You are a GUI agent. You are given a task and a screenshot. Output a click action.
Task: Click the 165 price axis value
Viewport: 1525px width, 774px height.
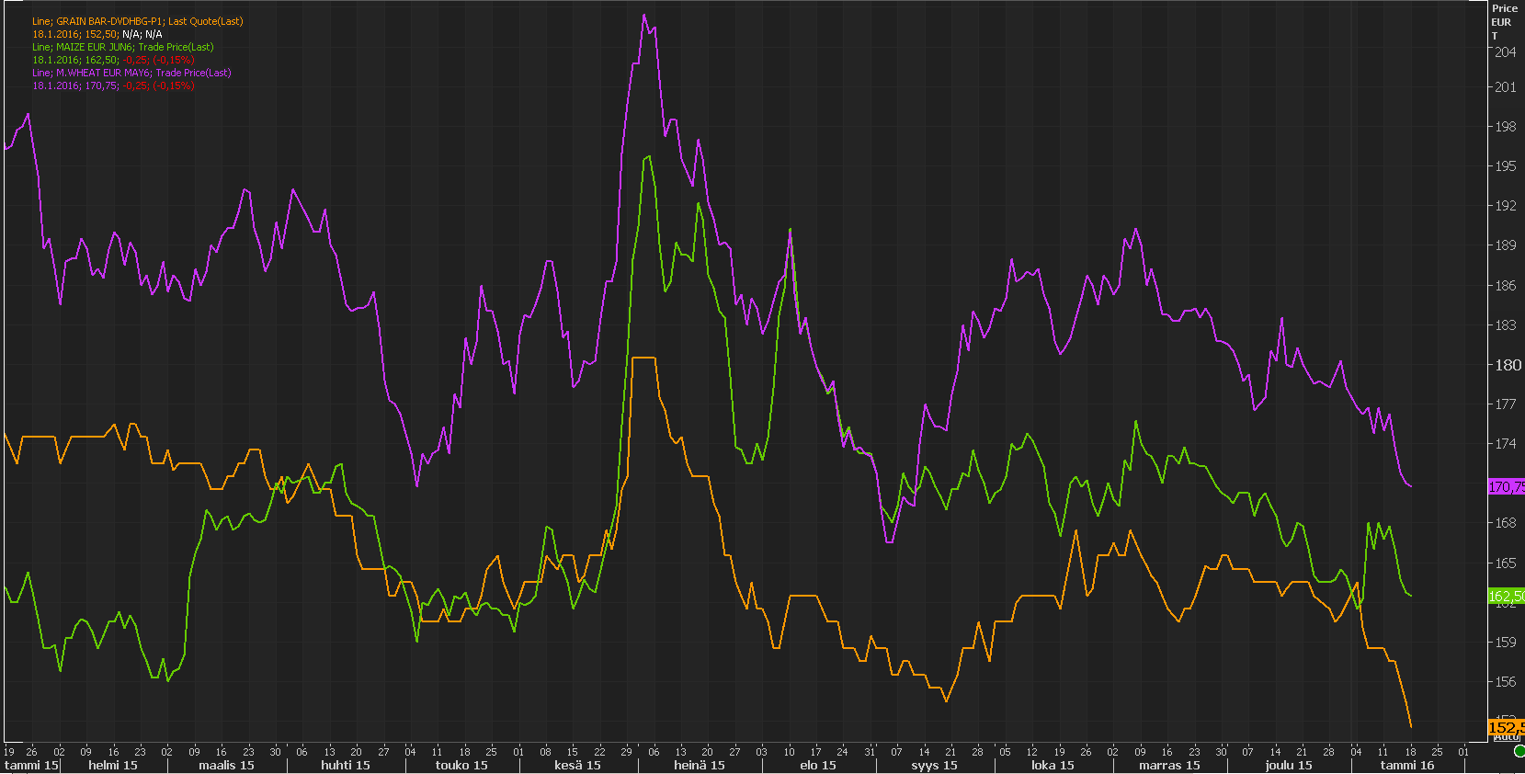[x=1506, y=563]
